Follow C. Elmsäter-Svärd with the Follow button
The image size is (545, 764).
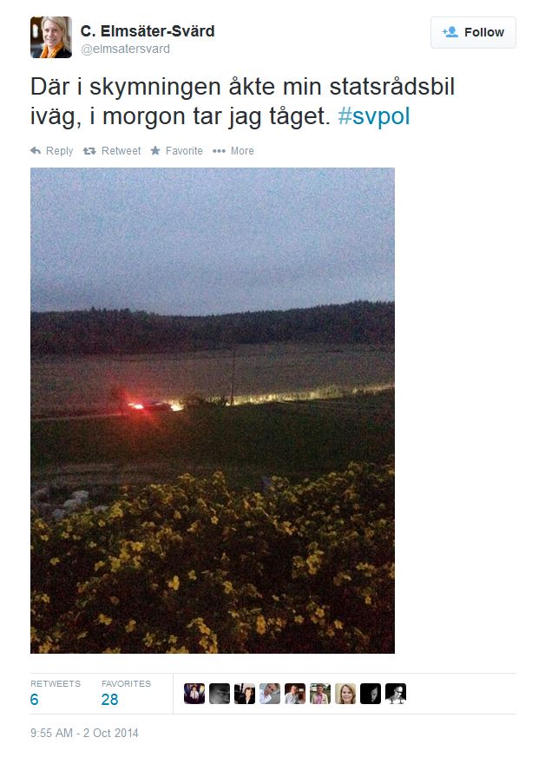tap(473, 32)
